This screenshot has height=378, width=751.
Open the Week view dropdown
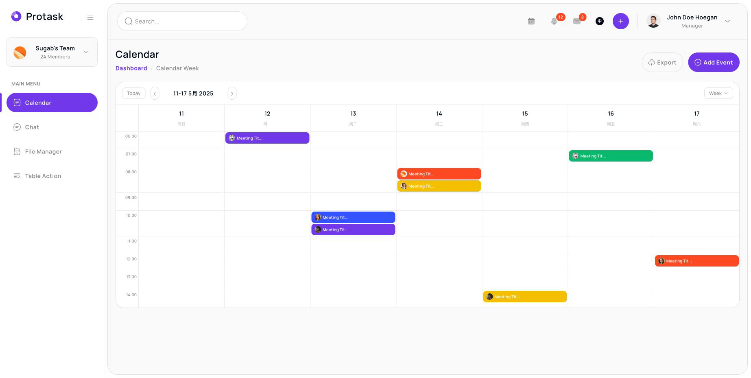pos(718,93)
